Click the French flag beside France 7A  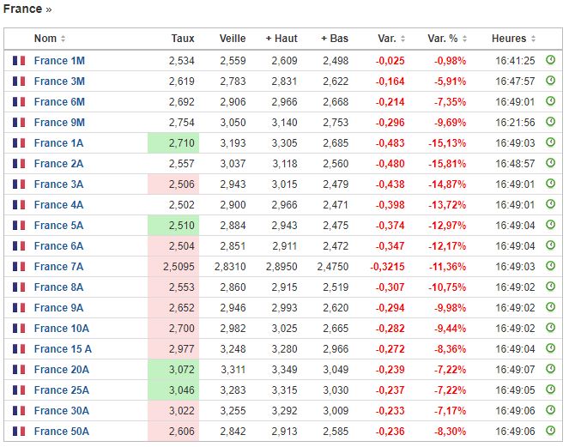19,267
